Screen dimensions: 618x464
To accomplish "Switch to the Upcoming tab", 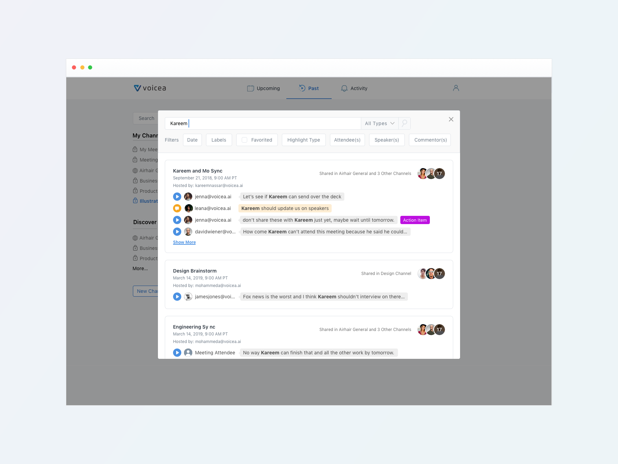I will tap(263, 88).
